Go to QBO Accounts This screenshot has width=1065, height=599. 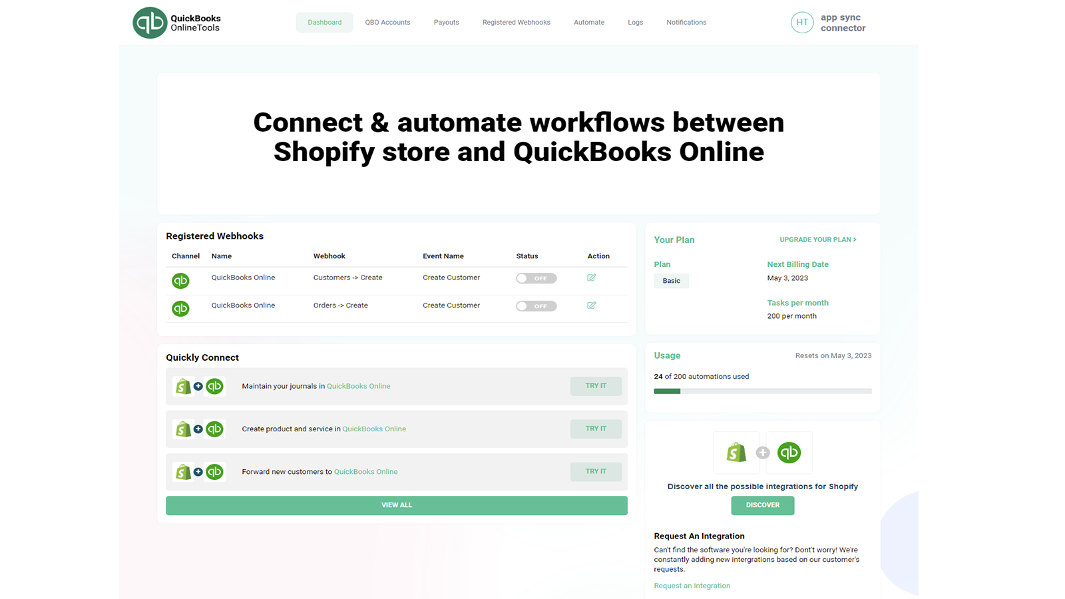click(x=387, y=23)
